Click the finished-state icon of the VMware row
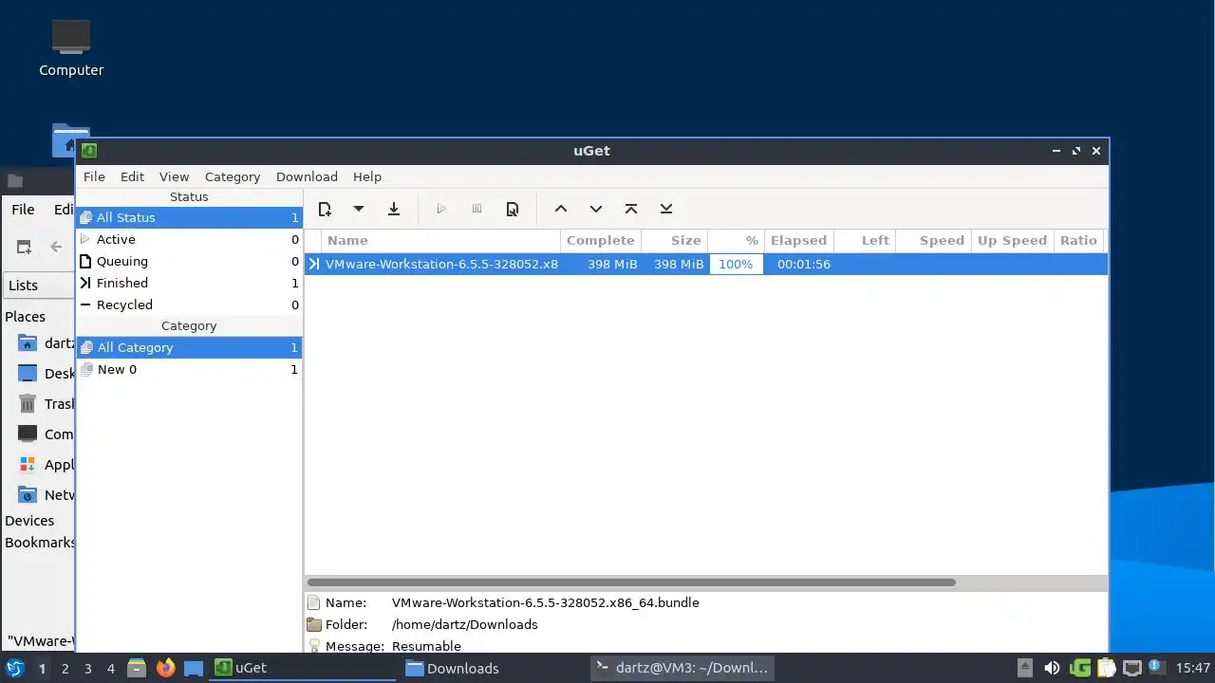 tap(313, 264)
